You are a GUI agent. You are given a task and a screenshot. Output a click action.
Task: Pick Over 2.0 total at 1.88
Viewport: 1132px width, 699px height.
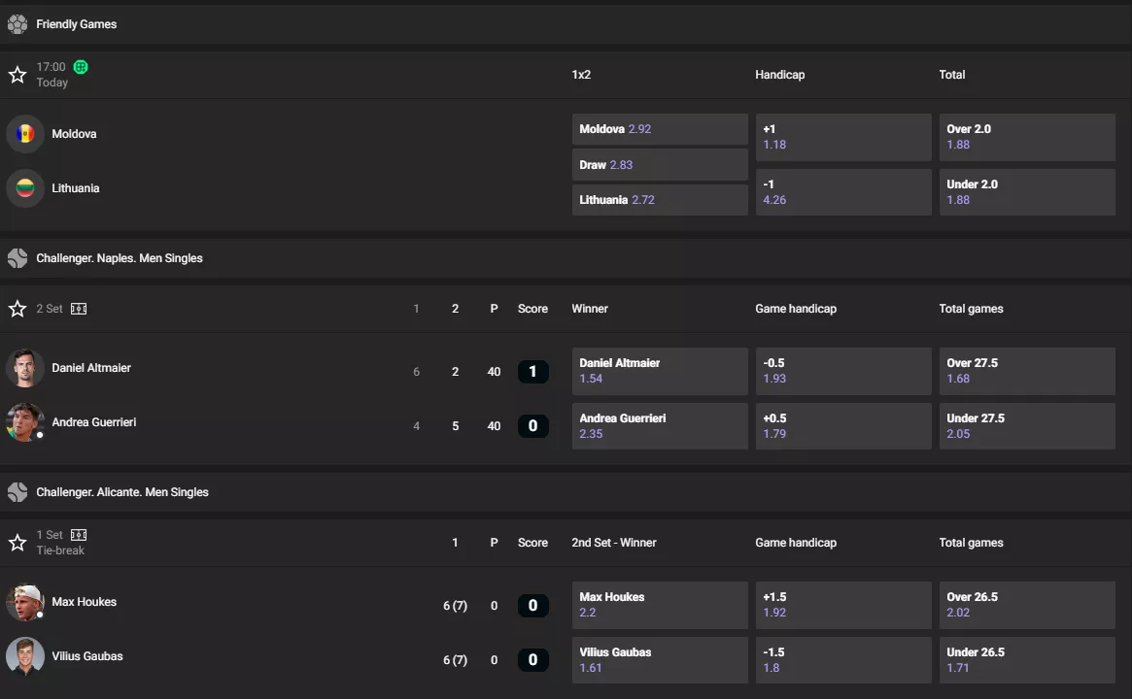1026,137
